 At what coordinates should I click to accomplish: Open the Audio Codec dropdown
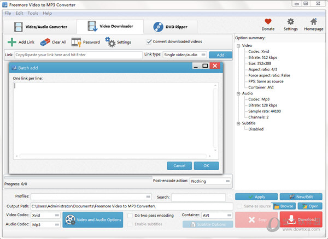coord(45,225)
